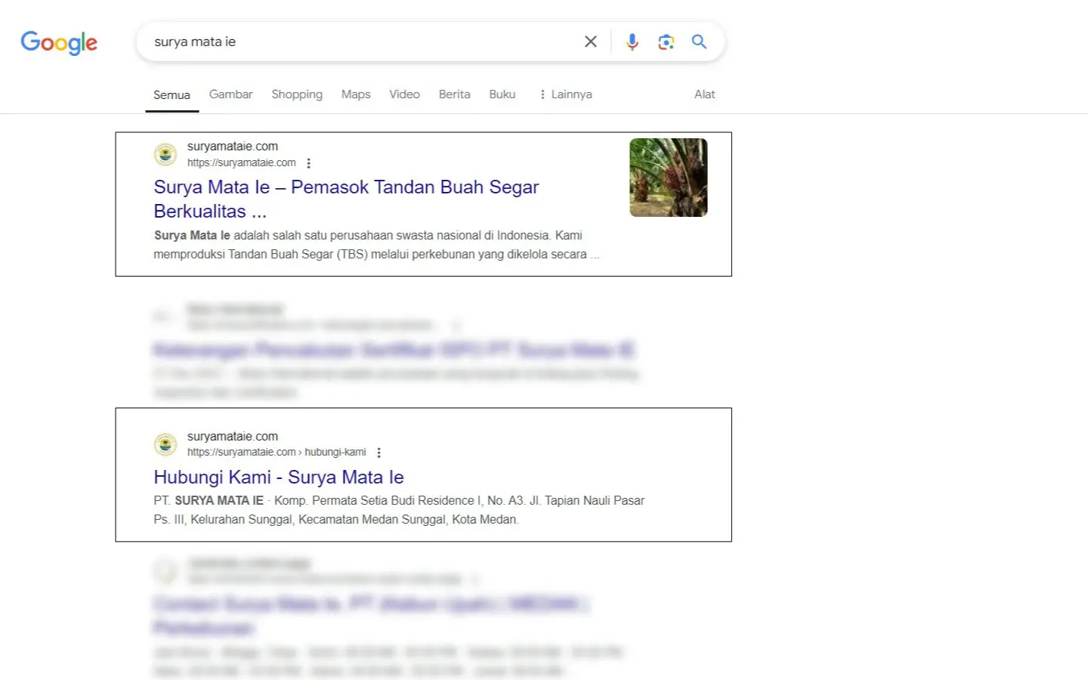
Task: Select the Semua results filter
Action: click(x=172, y=94)
